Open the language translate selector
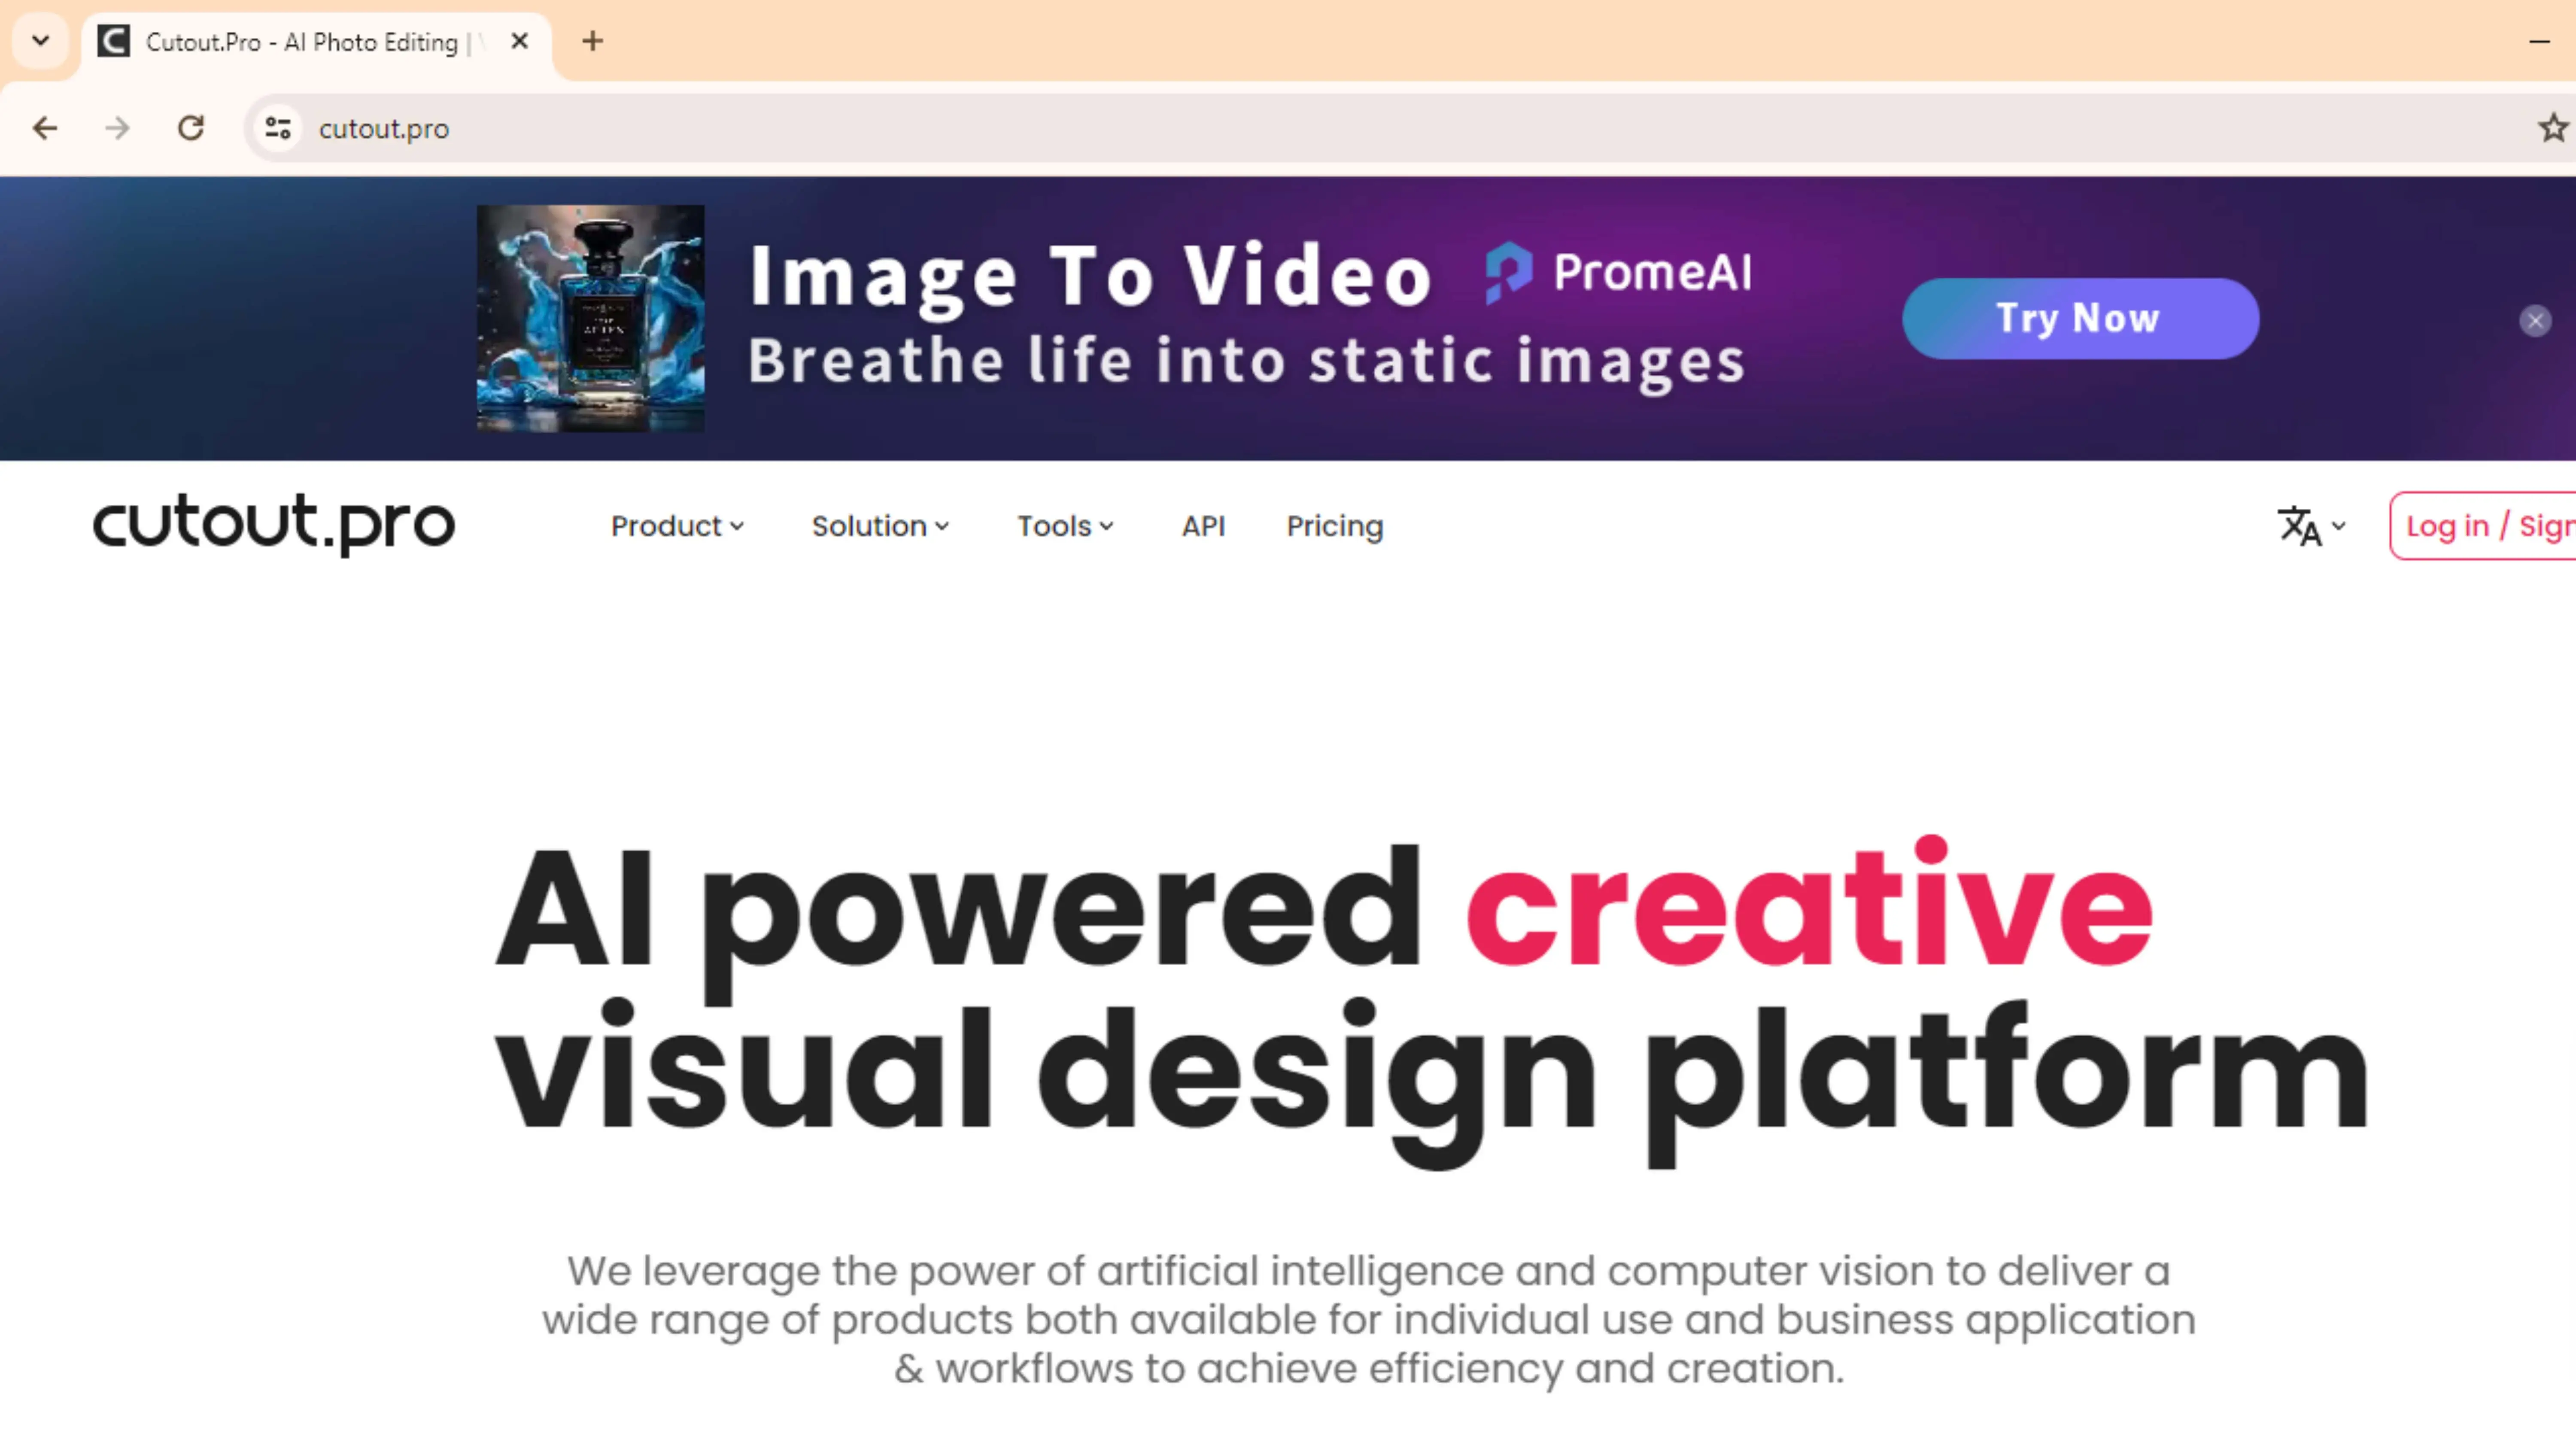Image resolution: width=2576 pixels, height=1449 pixels. click(2311, 526)
